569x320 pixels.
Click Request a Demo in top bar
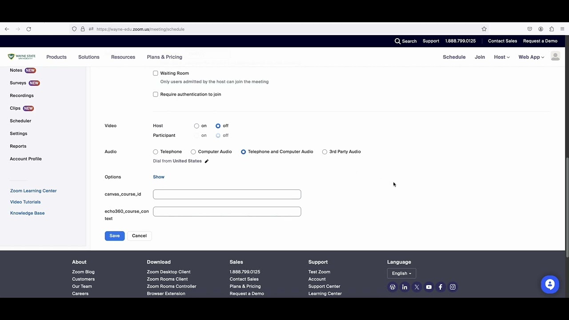pyautogui.click(x=540, y=41)
